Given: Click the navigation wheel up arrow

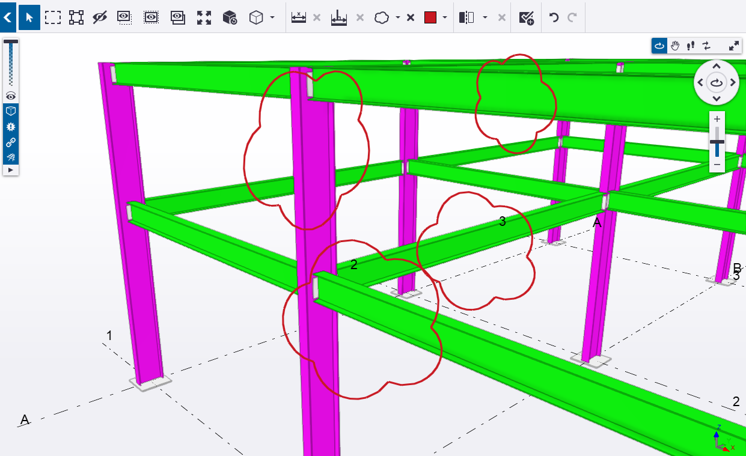Looking at the screenshot, I should tap(717, 67).
